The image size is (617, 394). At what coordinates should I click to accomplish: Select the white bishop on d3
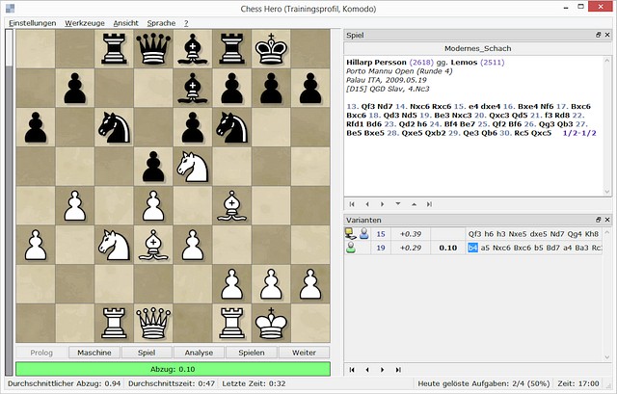(153, 245)
